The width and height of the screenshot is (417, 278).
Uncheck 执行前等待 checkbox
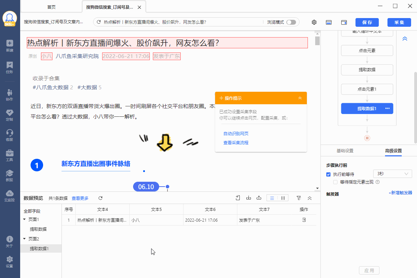328,174
